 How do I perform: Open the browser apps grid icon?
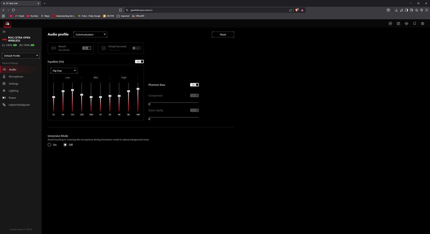[x=3, y=16]
